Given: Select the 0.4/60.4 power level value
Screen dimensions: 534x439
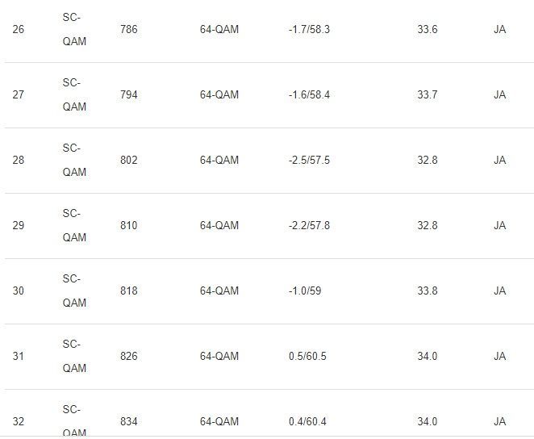Looking at the screenshot, I should pyautogui.click(x=307, y=422).
